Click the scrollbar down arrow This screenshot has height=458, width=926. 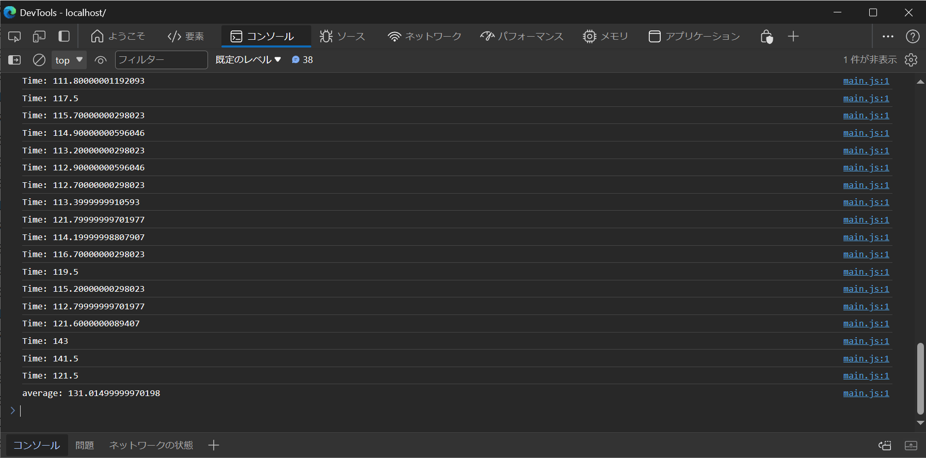click(920, 422)
